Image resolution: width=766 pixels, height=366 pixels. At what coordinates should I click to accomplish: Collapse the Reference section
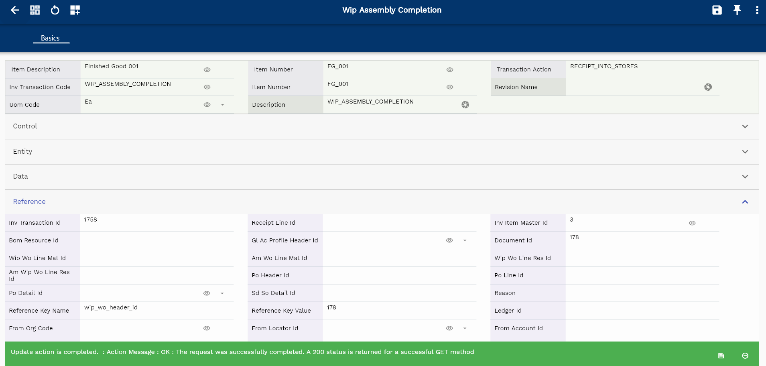point(745,202)
